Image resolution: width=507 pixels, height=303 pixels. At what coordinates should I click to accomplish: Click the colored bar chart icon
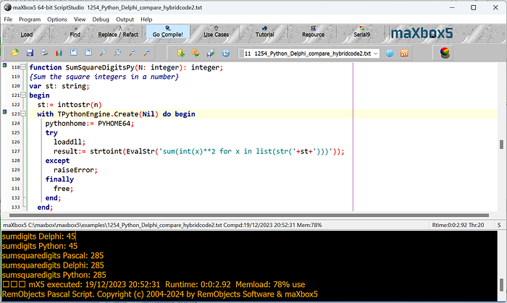click(59, 53)
